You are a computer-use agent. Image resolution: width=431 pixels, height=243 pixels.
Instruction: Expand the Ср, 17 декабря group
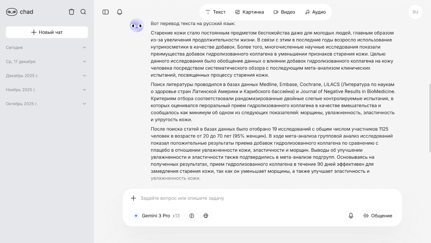(46, 62)
